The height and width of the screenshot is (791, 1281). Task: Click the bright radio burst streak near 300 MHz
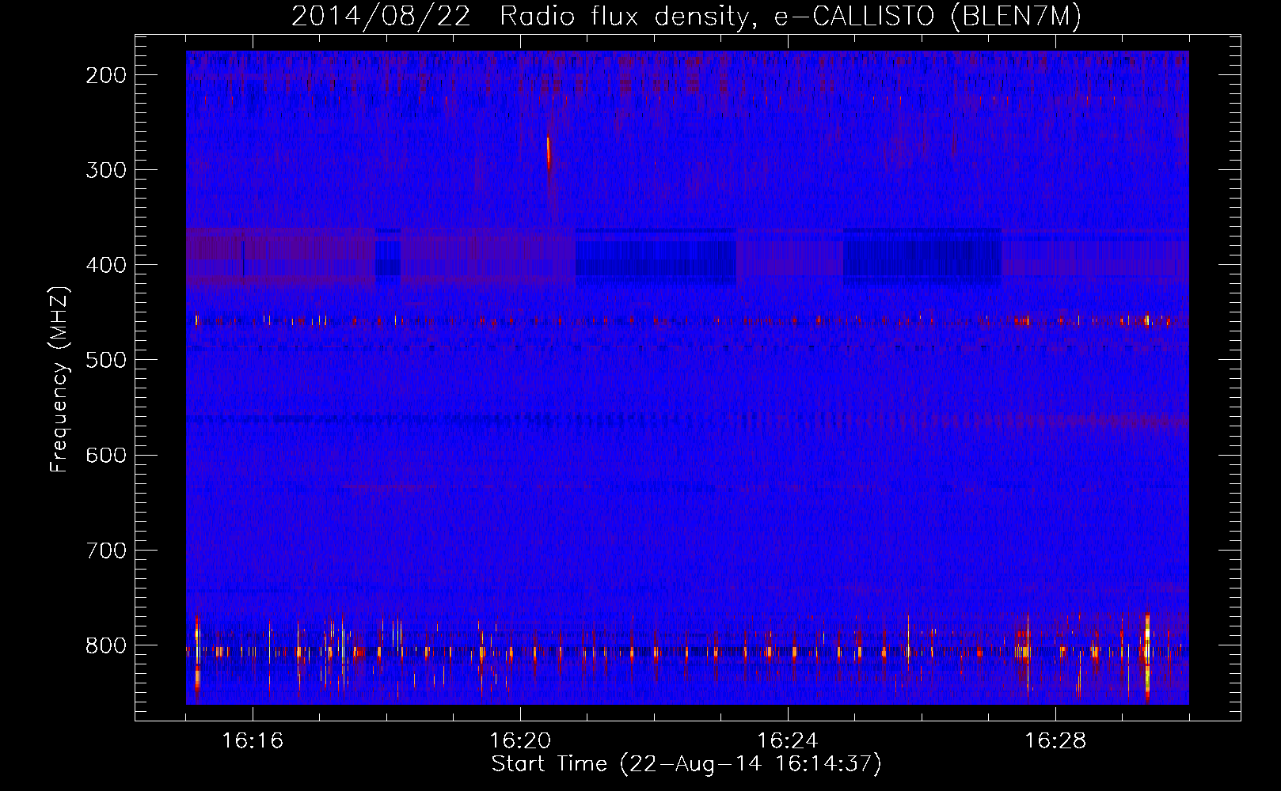(x=548, y=153)
